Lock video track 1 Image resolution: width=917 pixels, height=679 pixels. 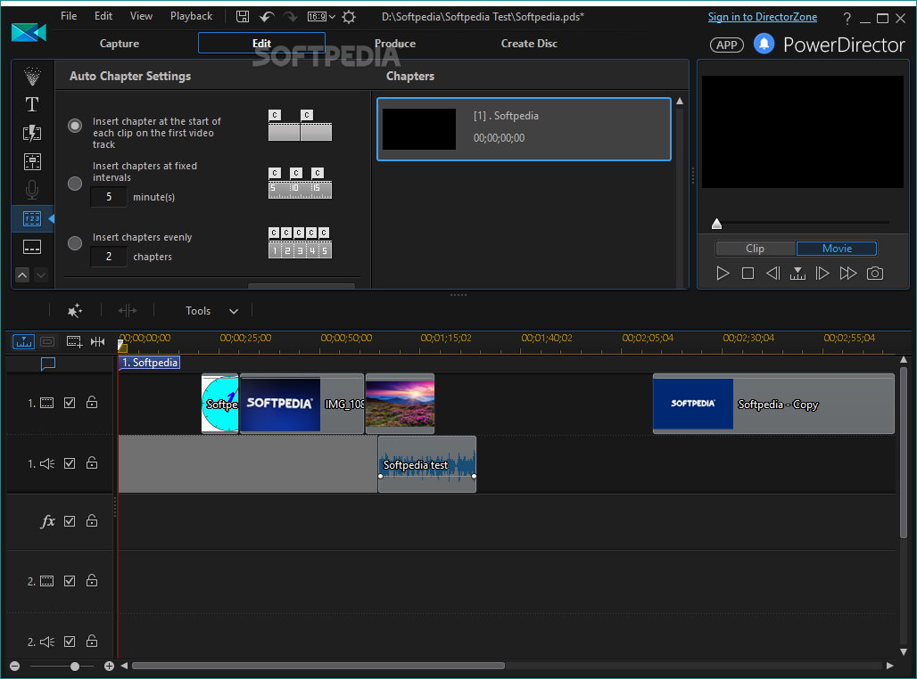(92, 402)
